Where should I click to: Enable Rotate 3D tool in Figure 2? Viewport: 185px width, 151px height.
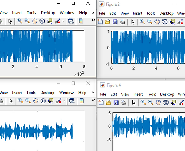click(165, 22)
